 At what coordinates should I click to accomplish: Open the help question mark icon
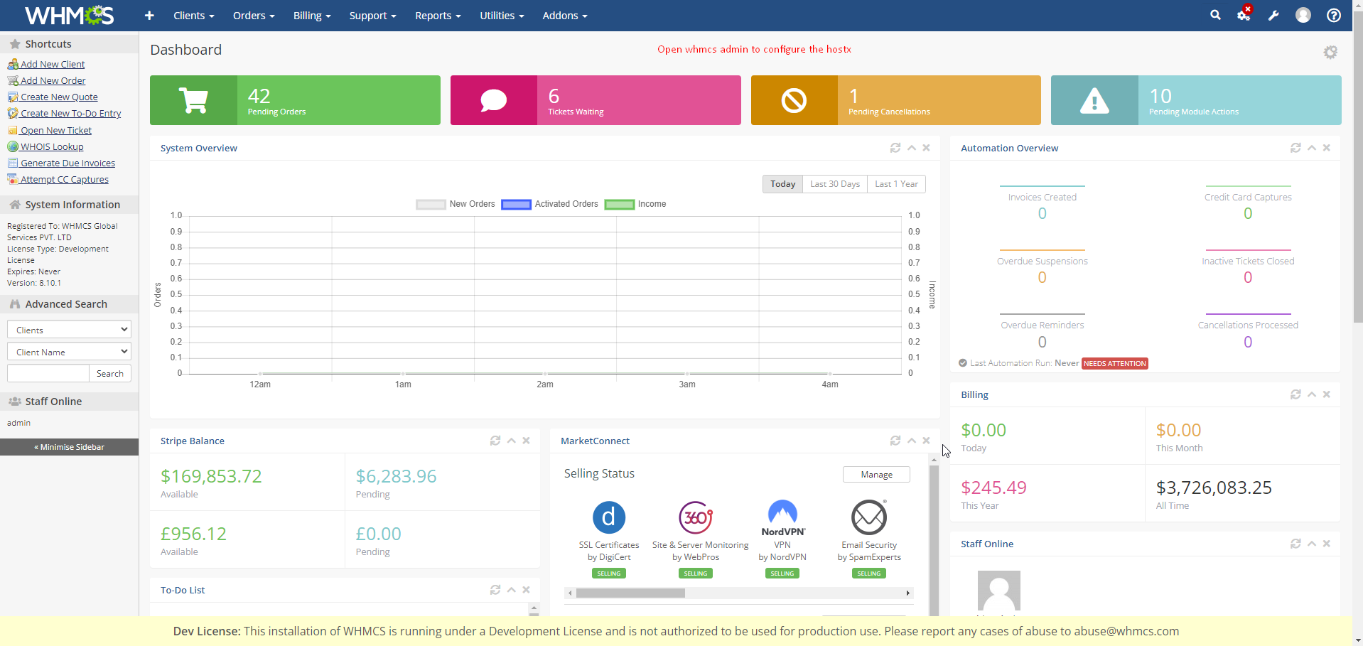click(x=1334, y=16)
